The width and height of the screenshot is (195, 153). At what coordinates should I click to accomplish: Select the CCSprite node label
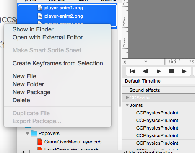coord(140,98)
